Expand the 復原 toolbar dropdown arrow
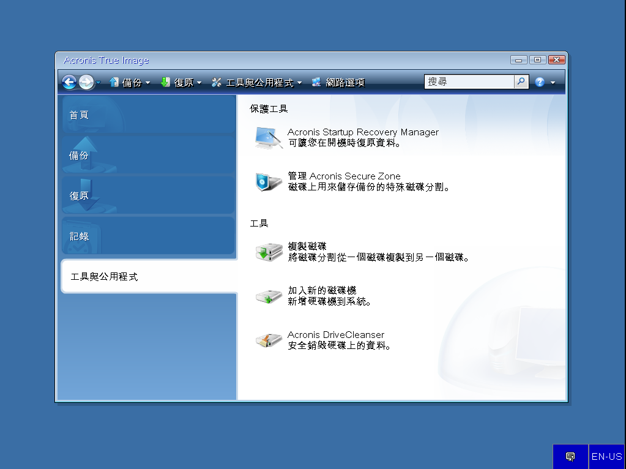Viewport: 626px width, 469px height. point(199,83)
